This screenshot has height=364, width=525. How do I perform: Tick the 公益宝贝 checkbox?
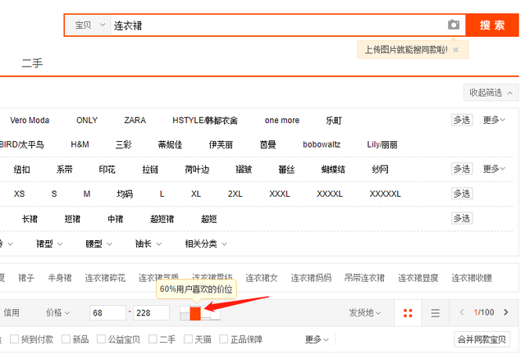101,339
